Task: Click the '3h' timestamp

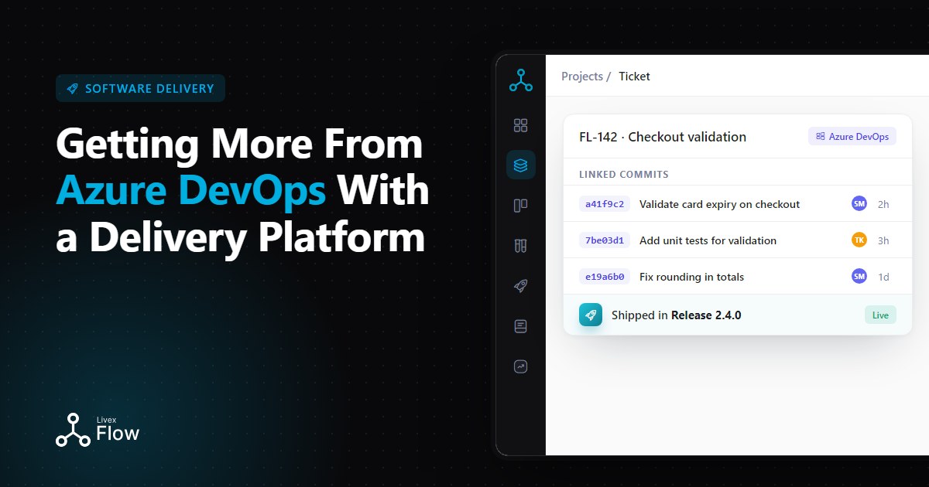Action: [x=883, y=240]
